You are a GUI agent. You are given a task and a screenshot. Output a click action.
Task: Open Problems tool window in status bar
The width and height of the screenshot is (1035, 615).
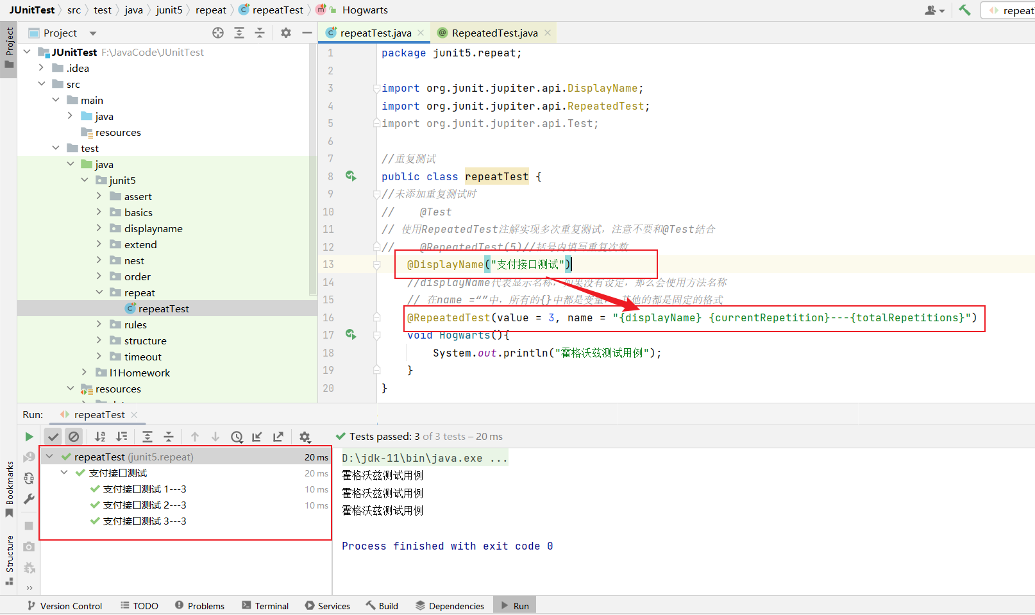tap(199, 606)
